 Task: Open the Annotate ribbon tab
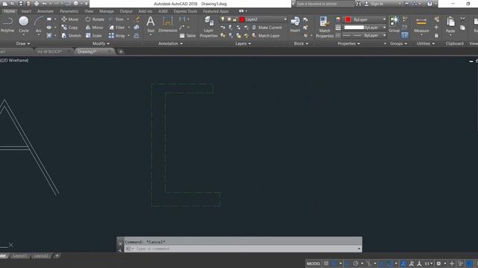click(x=46, y=11)
